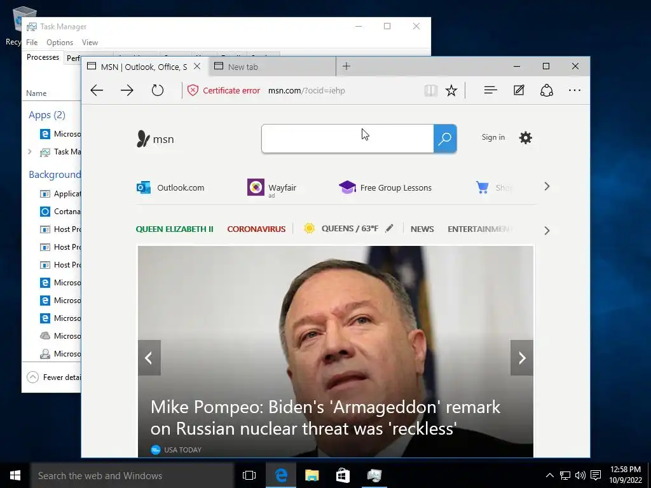651x488 pixels.
Task: Click inside the MSN search box
Action: click(348, 139)
